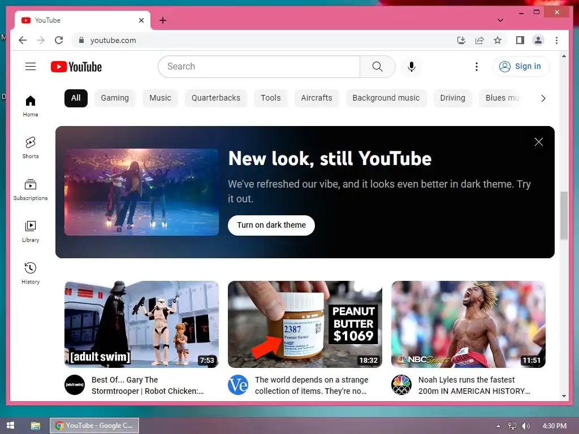Image resolution: width=579 pixels, height=434 pixels.
Task: Open the YouTube hamburger guide menu
Action: click(31, 67)
